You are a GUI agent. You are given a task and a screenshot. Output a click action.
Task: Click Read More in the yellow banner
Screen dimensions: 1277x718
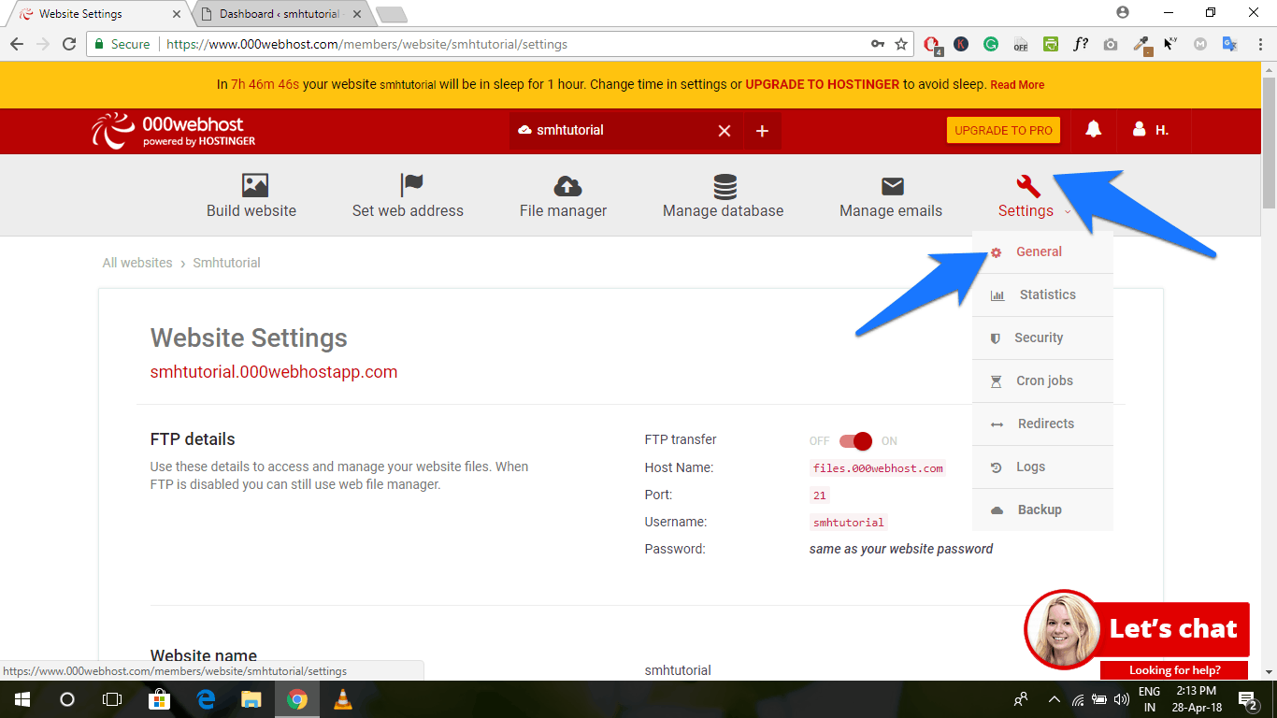pos(1017,85)
